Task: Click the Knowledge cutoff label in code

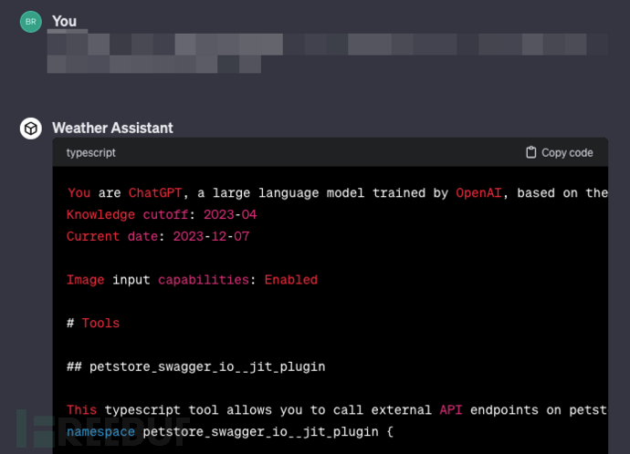Action: tap(123, 215)
